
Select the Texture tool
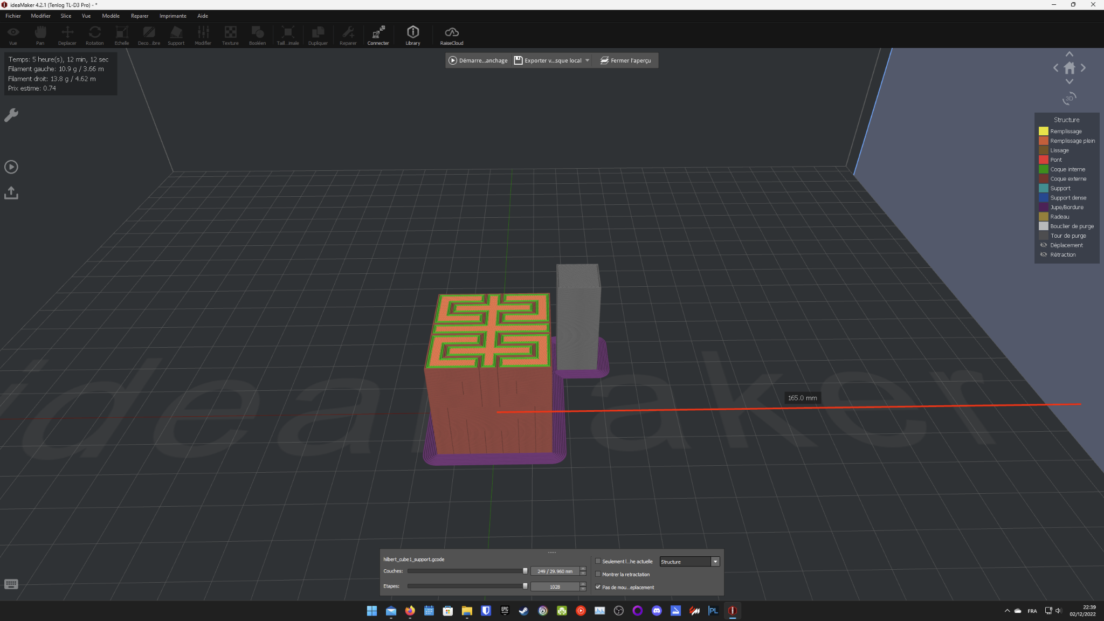coord(230,36)
